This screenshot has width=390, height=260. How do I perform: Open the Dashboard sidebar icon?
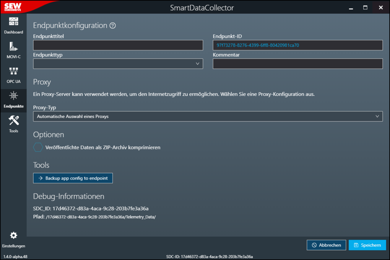(13, 22)
